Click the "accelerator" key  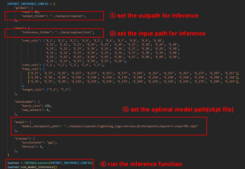pos(32,143)
